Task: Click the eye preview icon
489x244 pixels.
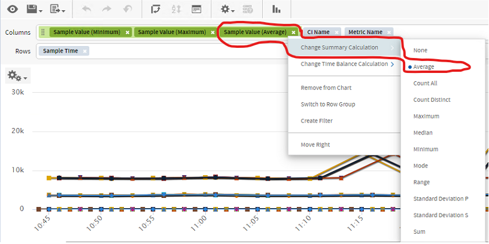Action: coord(12,9)
